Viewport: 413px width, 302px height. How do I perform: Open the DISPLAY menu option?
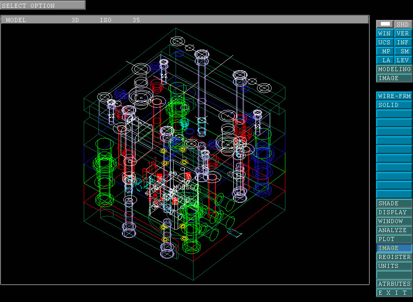click(394, 212)
